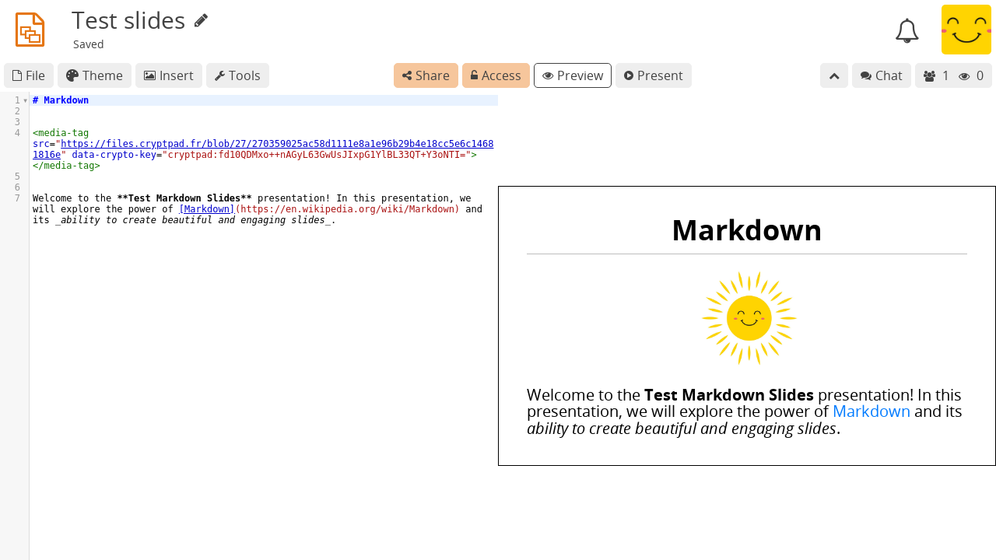Toggle the Preview pane

tap(573, 75)
